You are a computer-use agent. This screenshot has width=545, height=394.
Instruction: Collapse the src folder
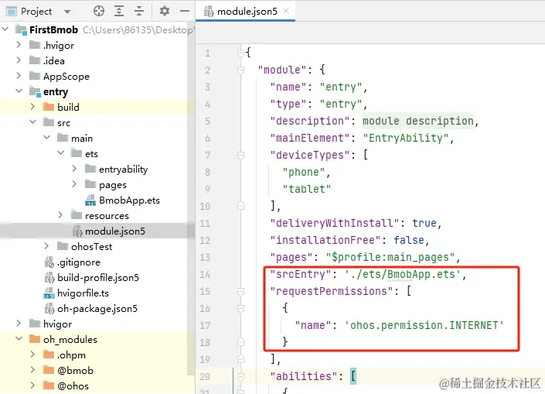click(33, 122)
